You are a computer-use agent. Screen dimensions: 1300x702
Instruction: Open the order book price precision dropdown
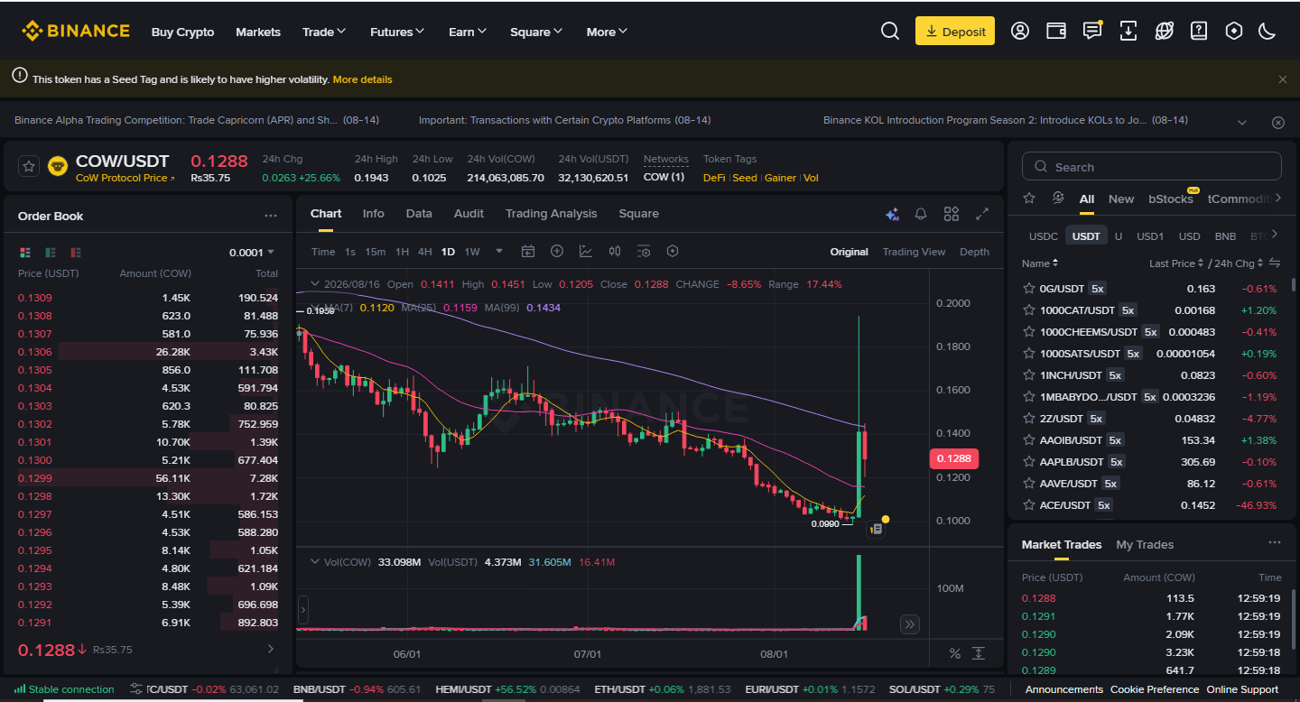(252, 253)
